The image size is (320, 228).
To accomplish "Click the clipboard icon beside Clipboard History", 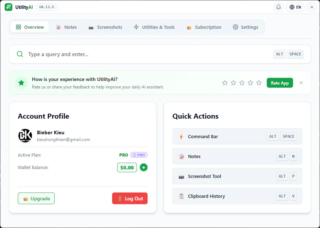I will 181,196.
